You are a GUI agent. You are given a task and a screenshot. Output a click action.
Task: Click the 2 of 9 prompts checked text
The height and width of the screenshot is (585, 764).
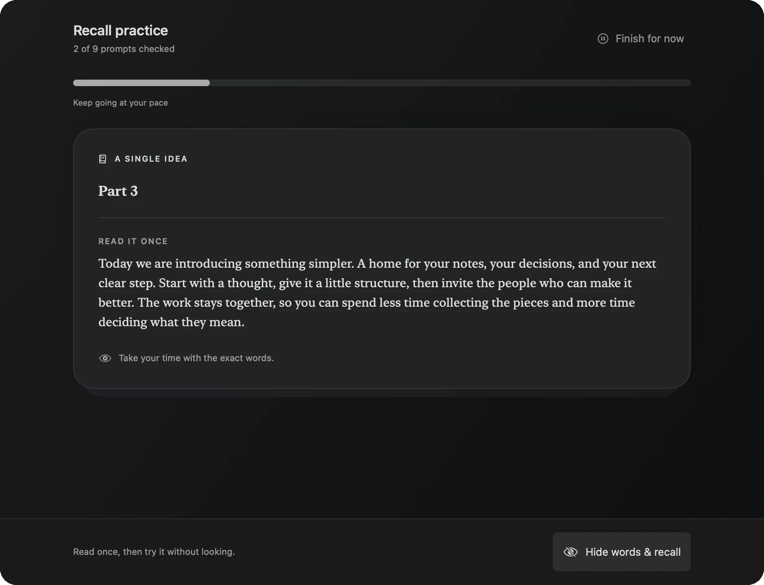[124, 49]
